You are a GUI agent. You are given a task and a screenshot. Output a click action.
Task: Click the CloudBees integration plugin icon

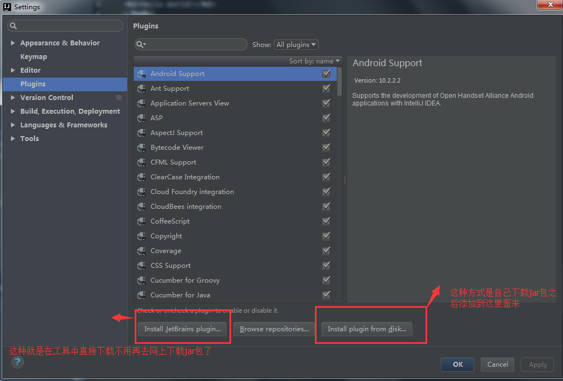point(141,207)
